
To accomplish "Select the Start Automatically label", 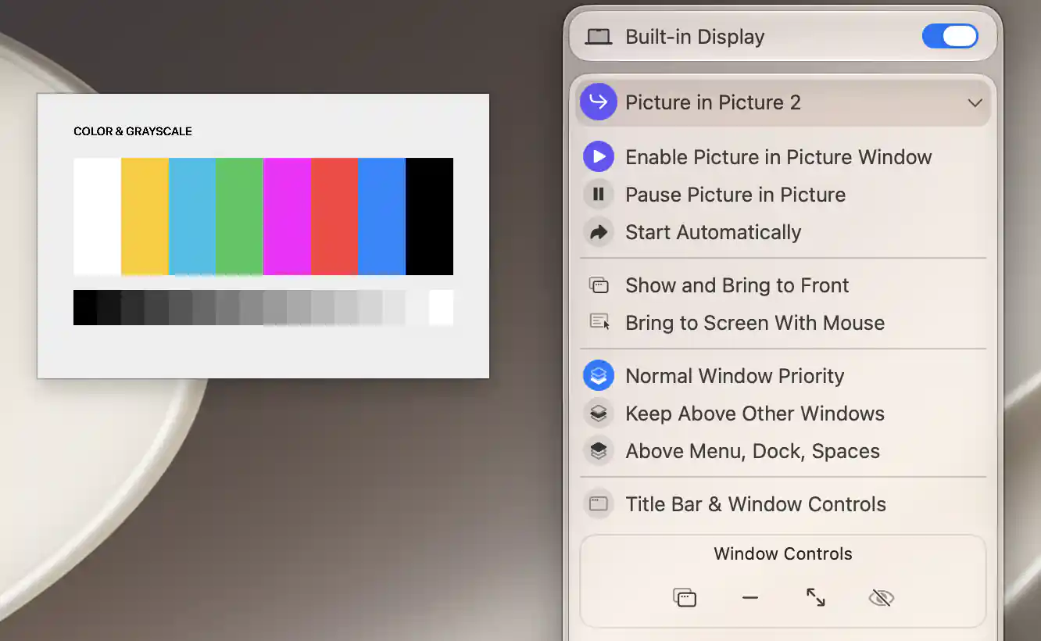I will point(713,232).
